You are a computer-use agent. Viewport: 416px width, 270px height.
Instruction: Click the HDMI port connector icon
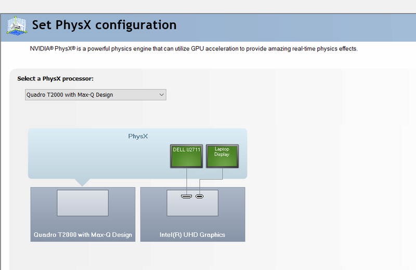click(186, 196)
